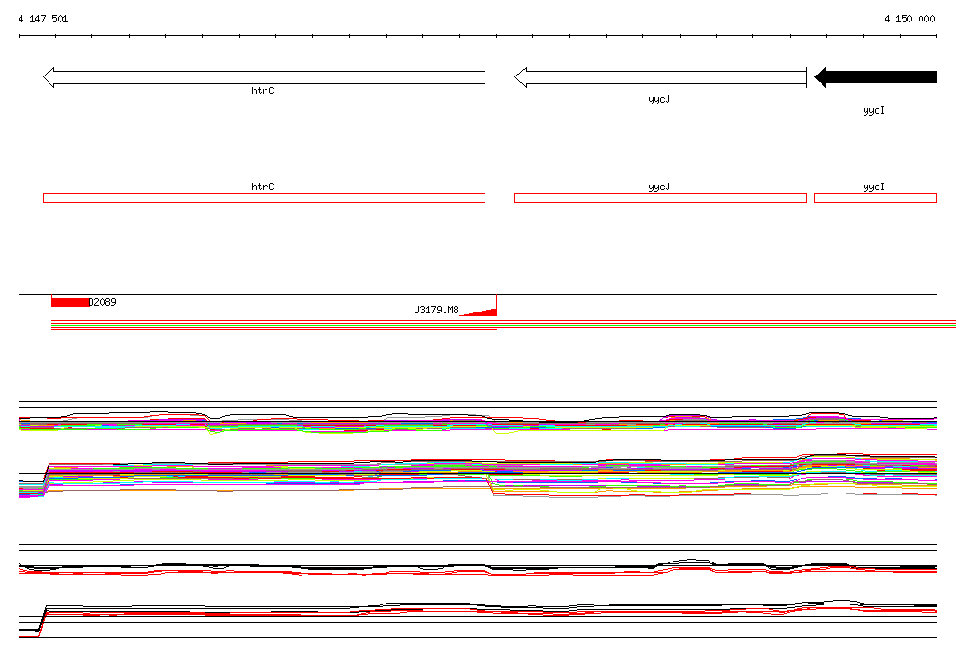Select the red htrC annotation box
Viewport: 956px width, 666px height.
264,198
